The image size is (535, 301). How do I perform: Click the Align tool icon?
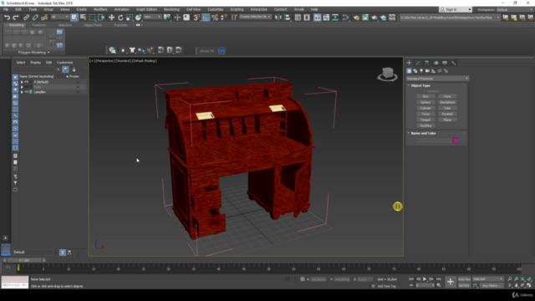click(288, 18)
